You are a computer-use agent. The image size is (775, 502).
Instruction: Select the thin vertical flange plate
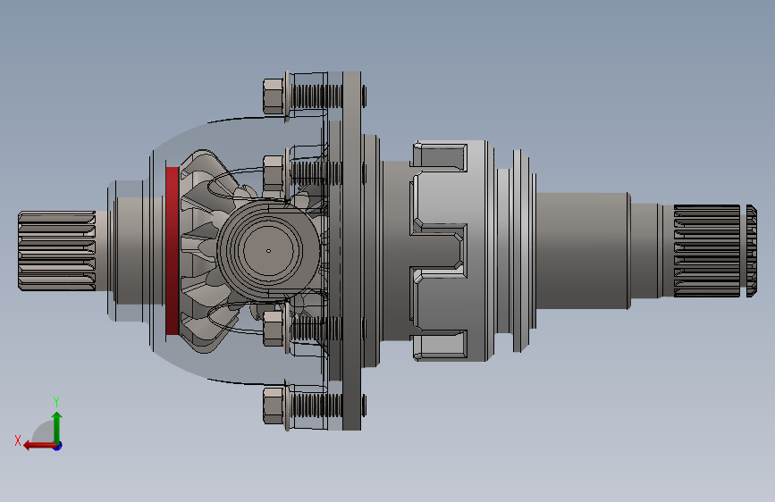[351, 251]
